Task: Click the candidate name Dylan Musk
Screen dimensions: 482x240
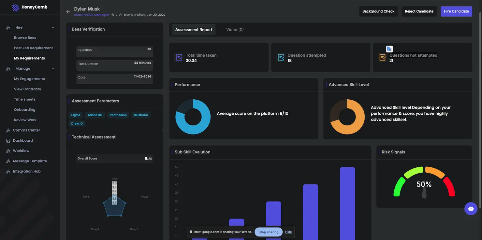Action: (x=87, y=9)
